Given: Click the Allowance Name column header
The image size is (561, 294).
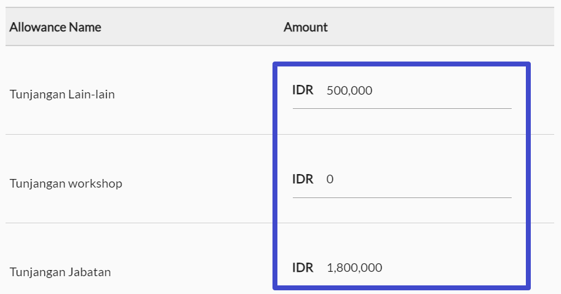Looking at the screenshot, I should pos(55,27).
